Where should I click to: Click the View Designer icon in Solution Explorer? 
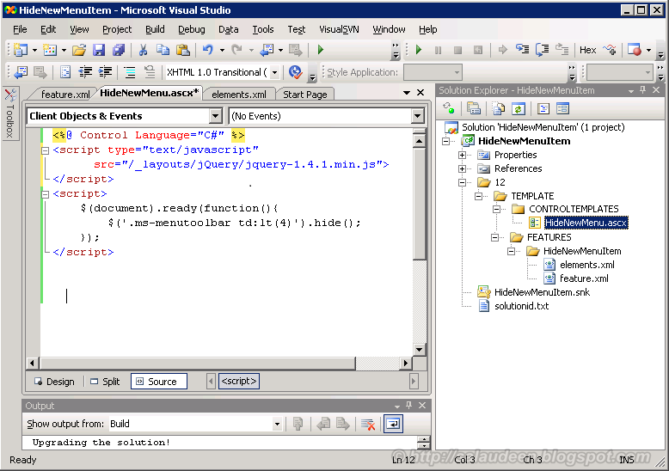point(562,108)
